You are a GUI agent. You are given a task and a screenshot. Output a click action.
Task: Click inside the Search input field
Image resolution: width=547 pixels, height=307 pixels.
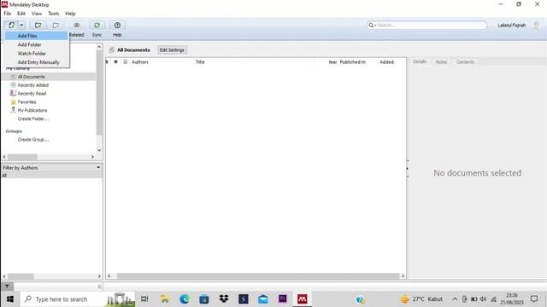pos(431,25)
